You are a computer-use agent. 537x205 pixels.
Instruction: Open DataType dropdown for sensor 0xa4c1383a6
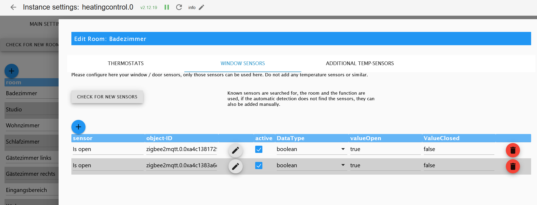(x=312, y=165)
